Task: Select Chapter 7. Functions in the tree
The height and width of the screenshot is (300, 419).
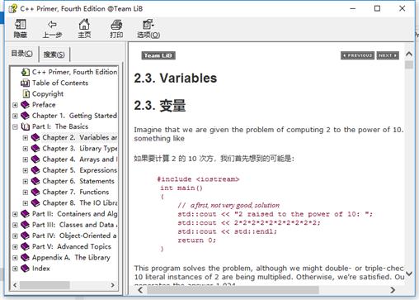Action: [x=76, y=192]
